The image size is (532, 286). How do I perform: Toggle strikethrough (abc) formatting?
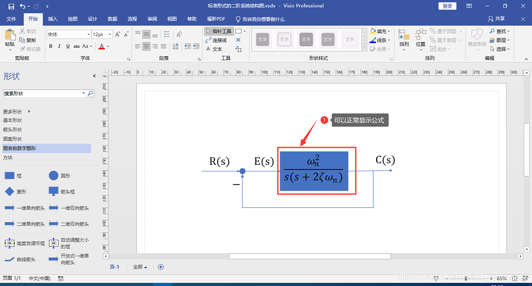(x=77, y=46)
